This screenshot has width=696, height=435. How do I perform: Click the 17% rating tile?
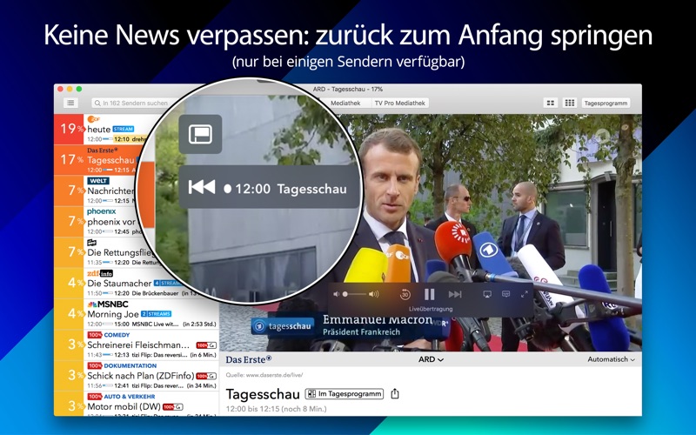coord(69,160)
